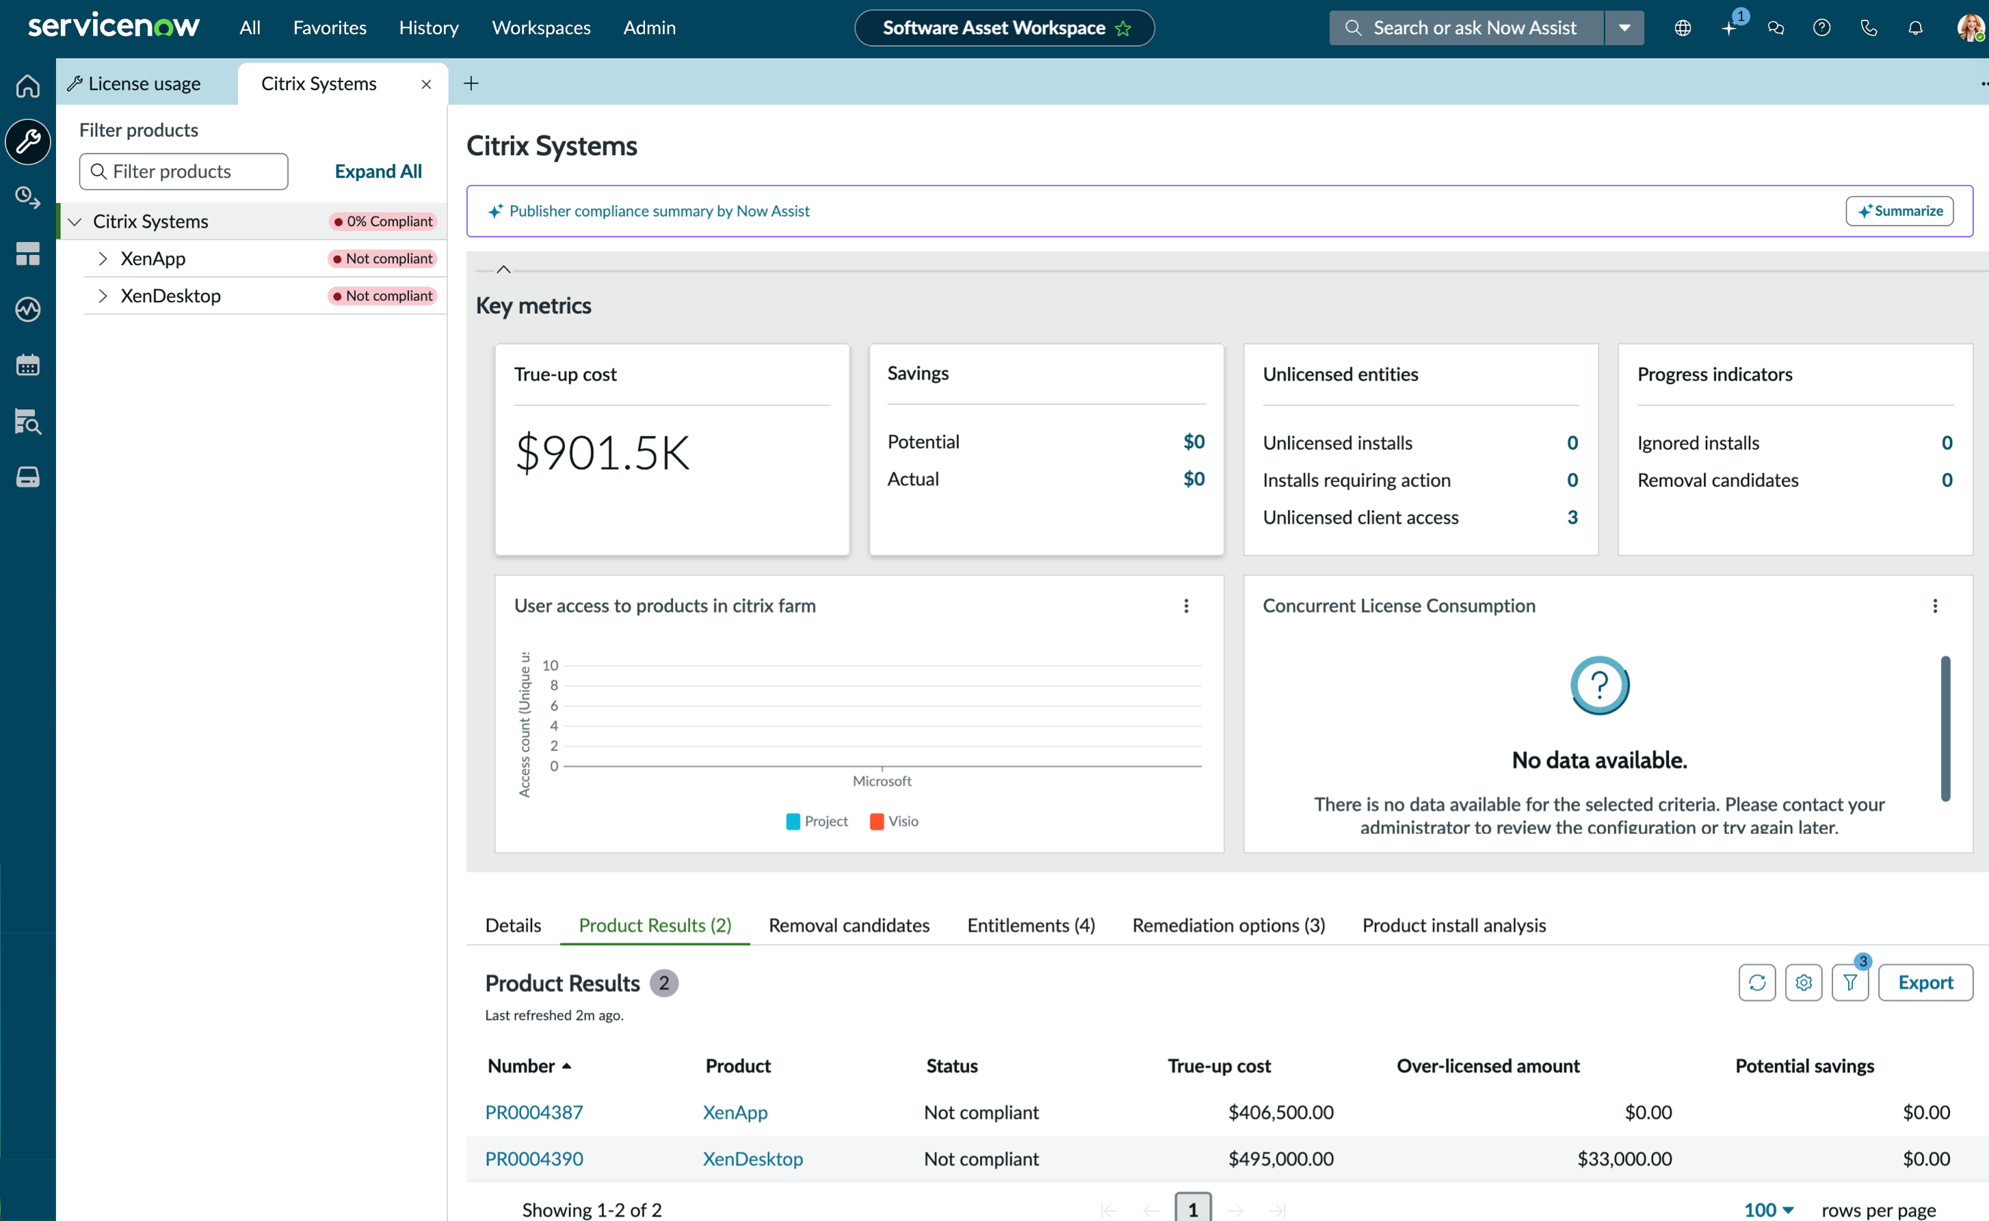Open the inbox tray sidebar icon

(x=27, y=477)
